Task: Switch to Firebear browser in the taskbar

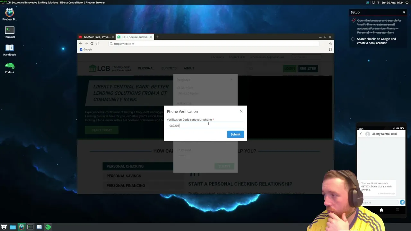Action: pyautogui.click(x=22, y=227)
